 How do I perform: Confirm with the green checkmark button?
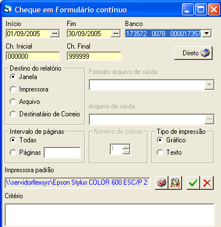pyautogui.click(x=193, y=183)
